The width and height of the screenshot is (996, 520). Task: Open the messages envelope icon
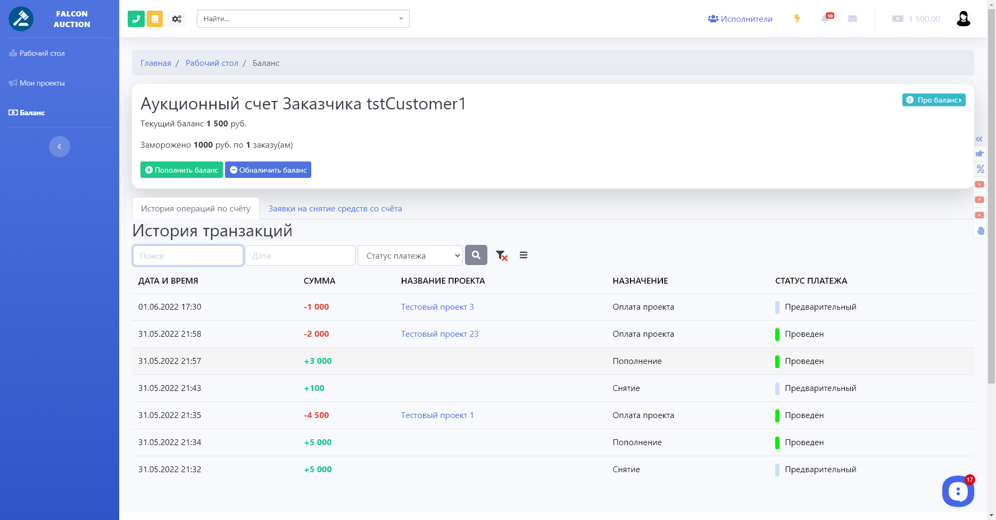coord(852,19)
